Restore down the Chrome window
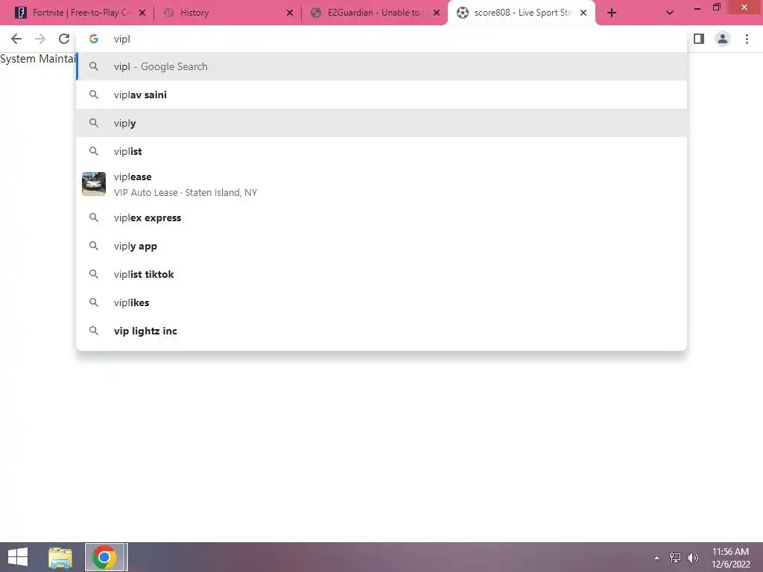Screen dimensions: 763x572 [x=717, y=7]
